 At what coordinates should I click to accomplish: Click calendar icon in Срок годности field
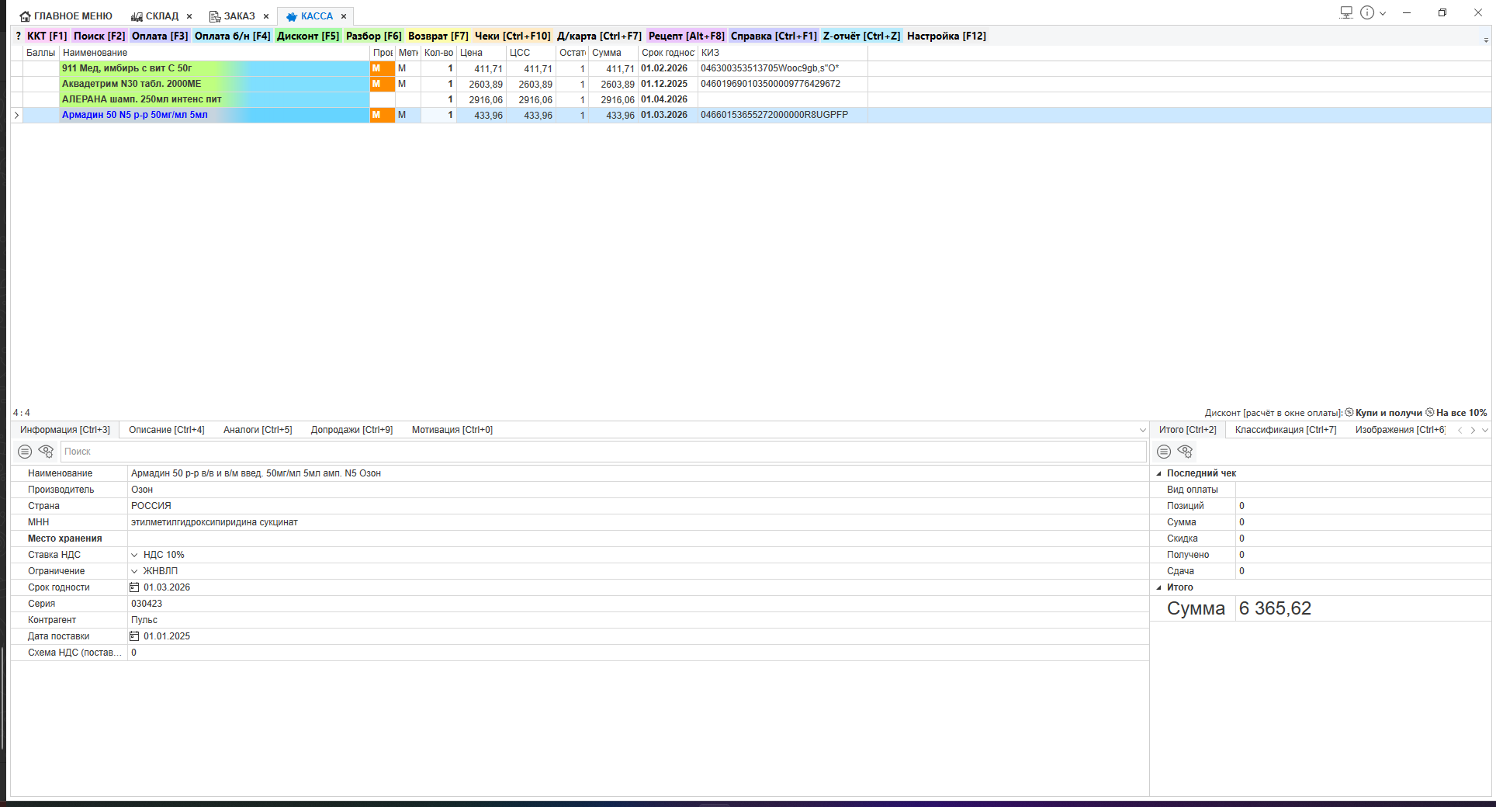134,587
